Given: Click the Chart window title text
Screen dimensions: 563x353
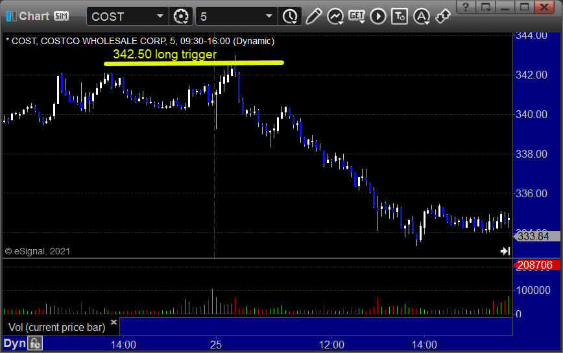Looking at the screenshot, I should (x=34, y=16).
